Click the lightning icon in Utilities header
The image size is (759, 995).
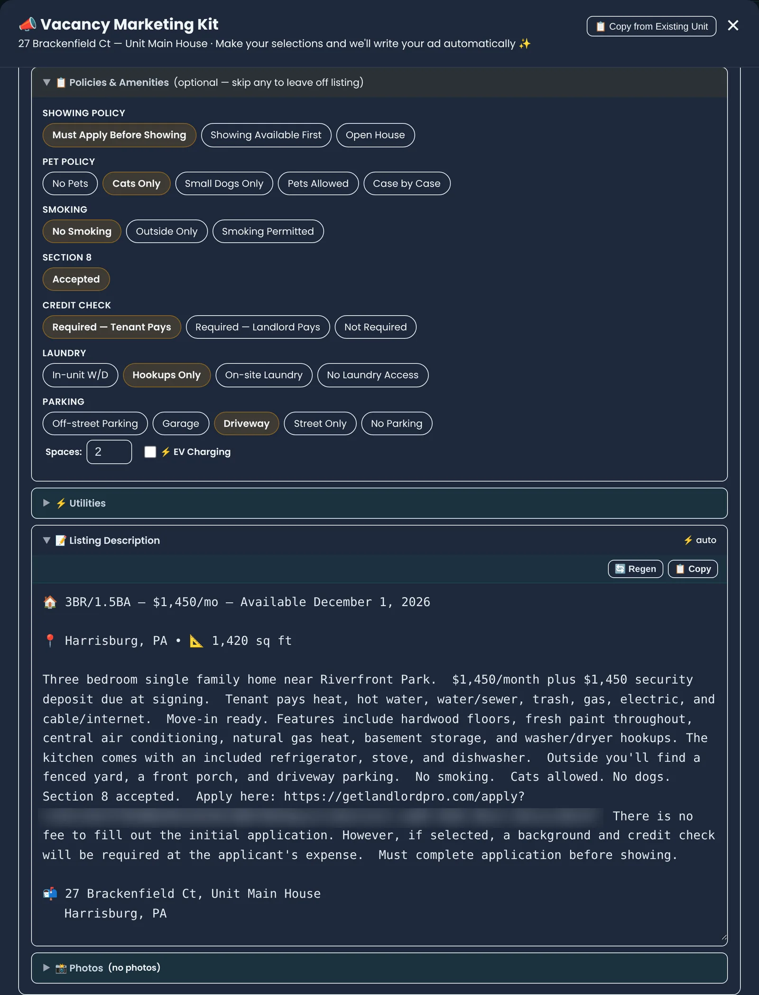[61, 503]
